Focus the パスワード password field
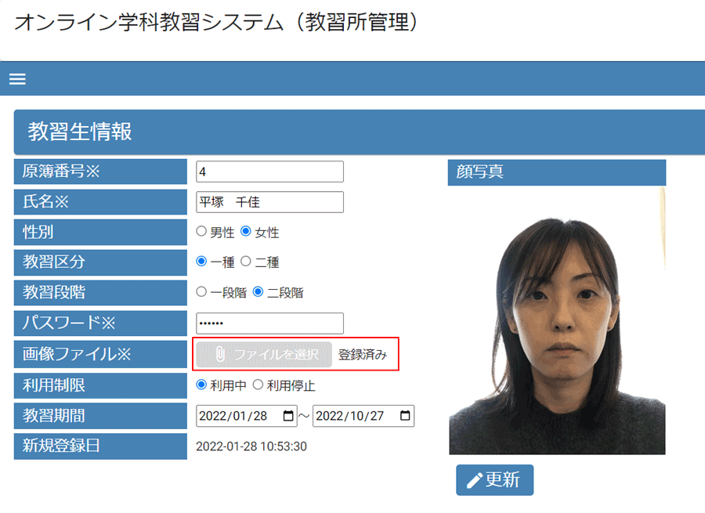The width and height of the screenshot is (705, 513). pyautogui.click(x=269, y=323)
